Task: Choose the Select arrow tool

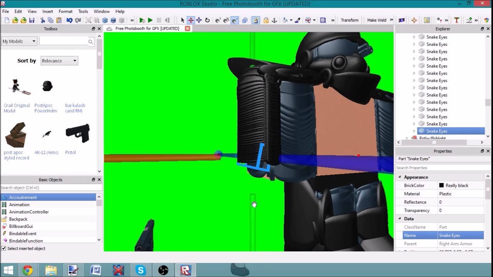Action: [183, 20]
